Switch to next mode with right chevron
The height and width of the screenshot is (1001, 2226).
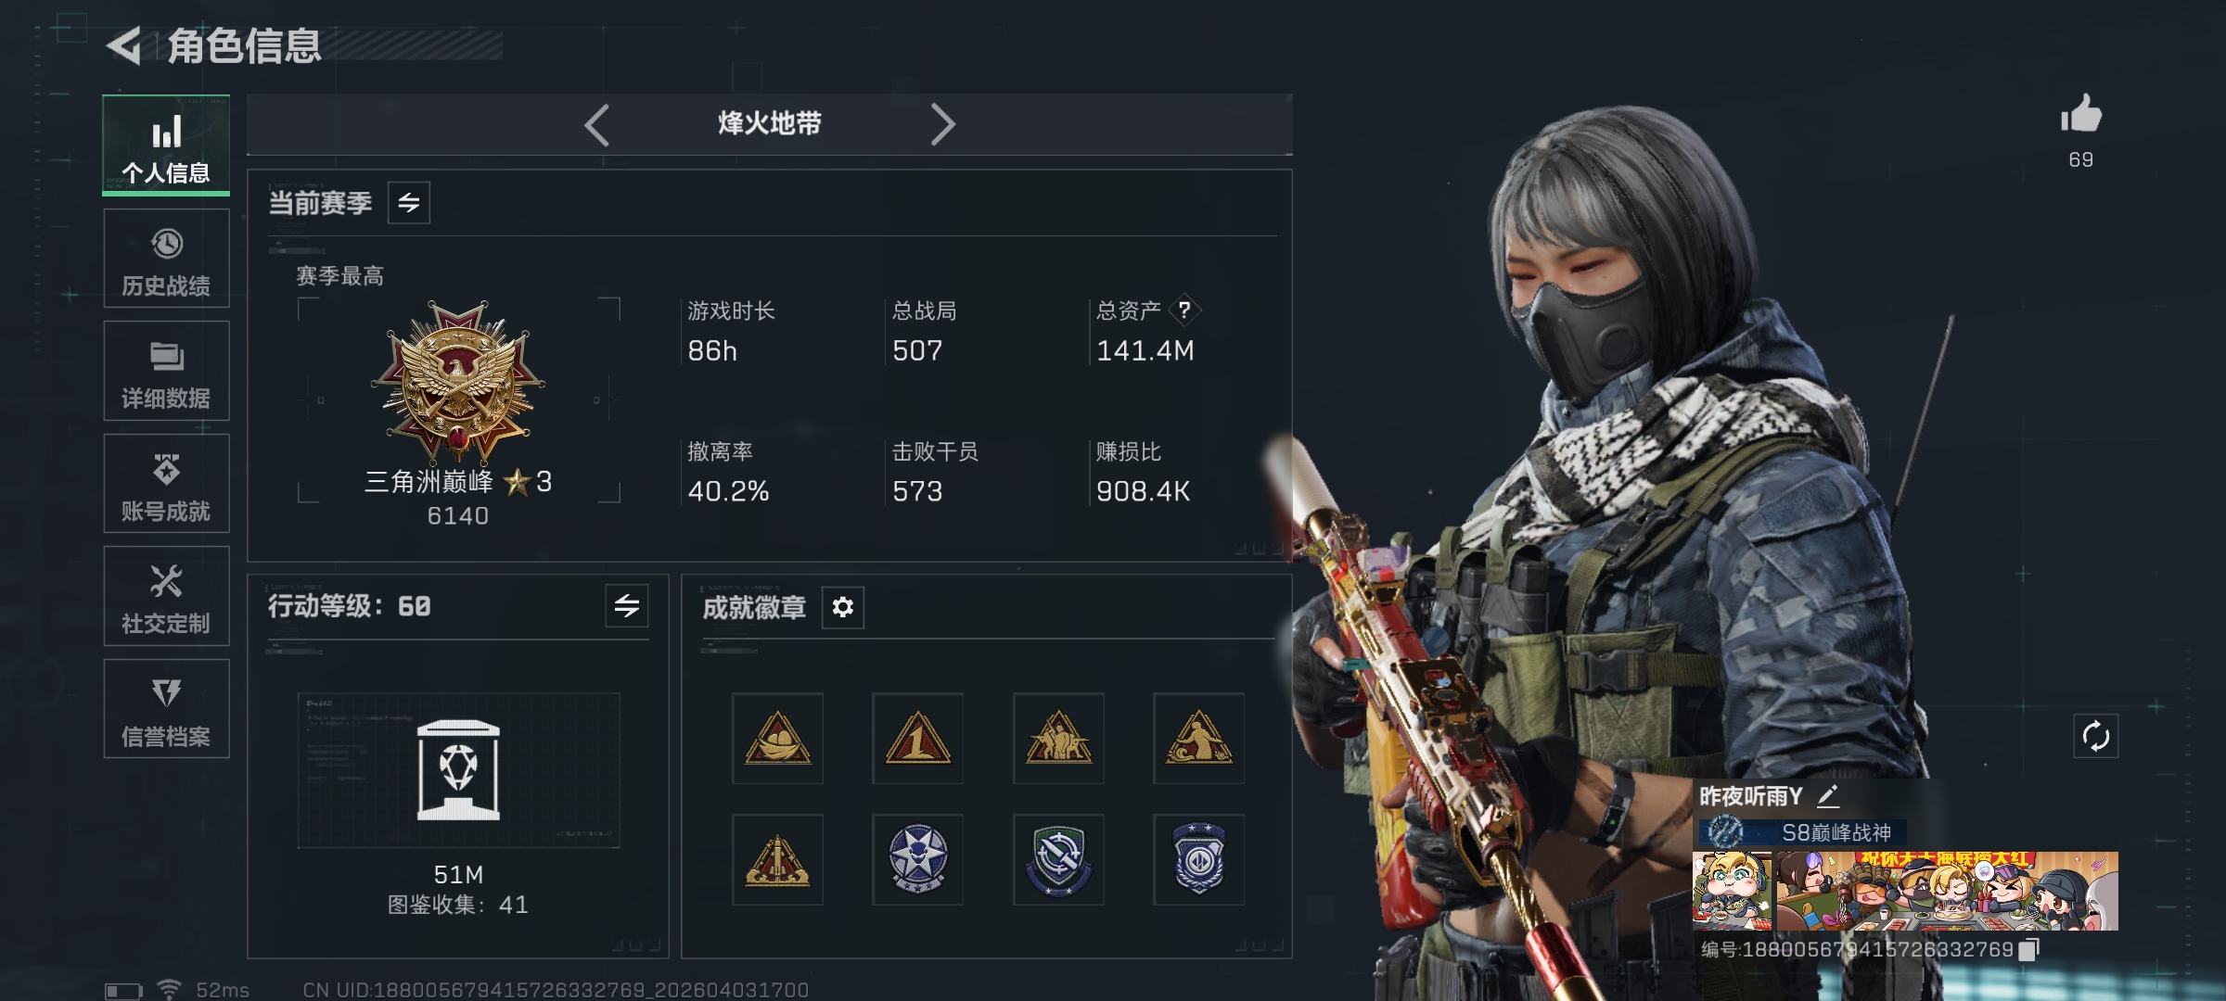pyautogui.click(x=943, y=124)
